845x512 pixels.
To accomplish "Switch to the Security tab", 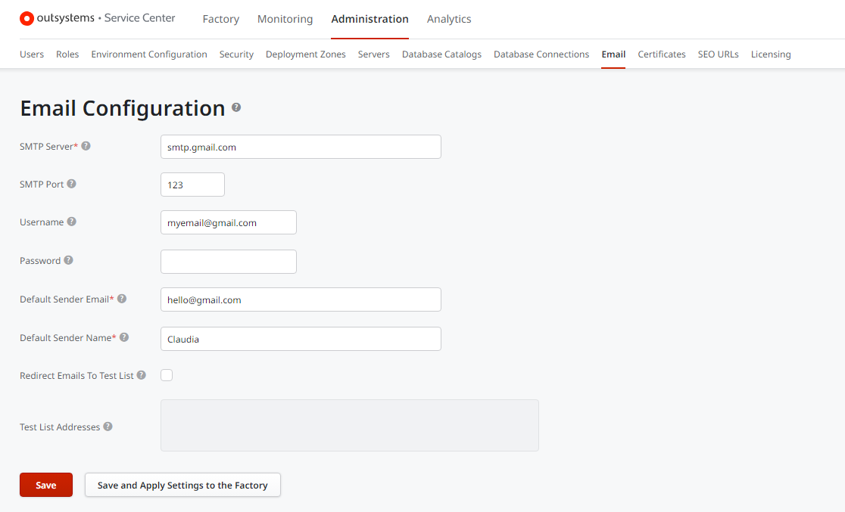I will [236, 54].
